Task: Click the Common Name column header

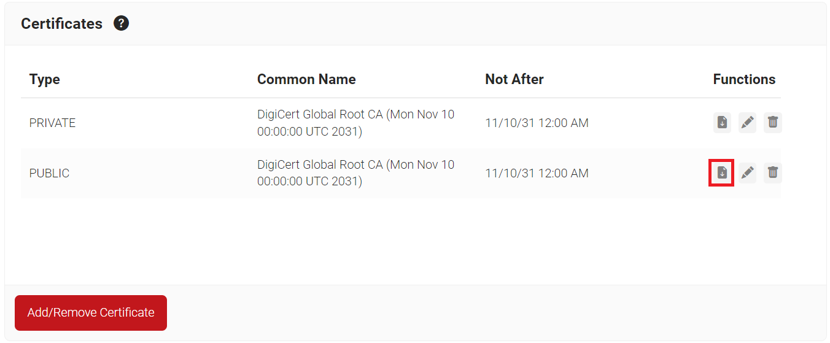Action: [x=306, y=79]
